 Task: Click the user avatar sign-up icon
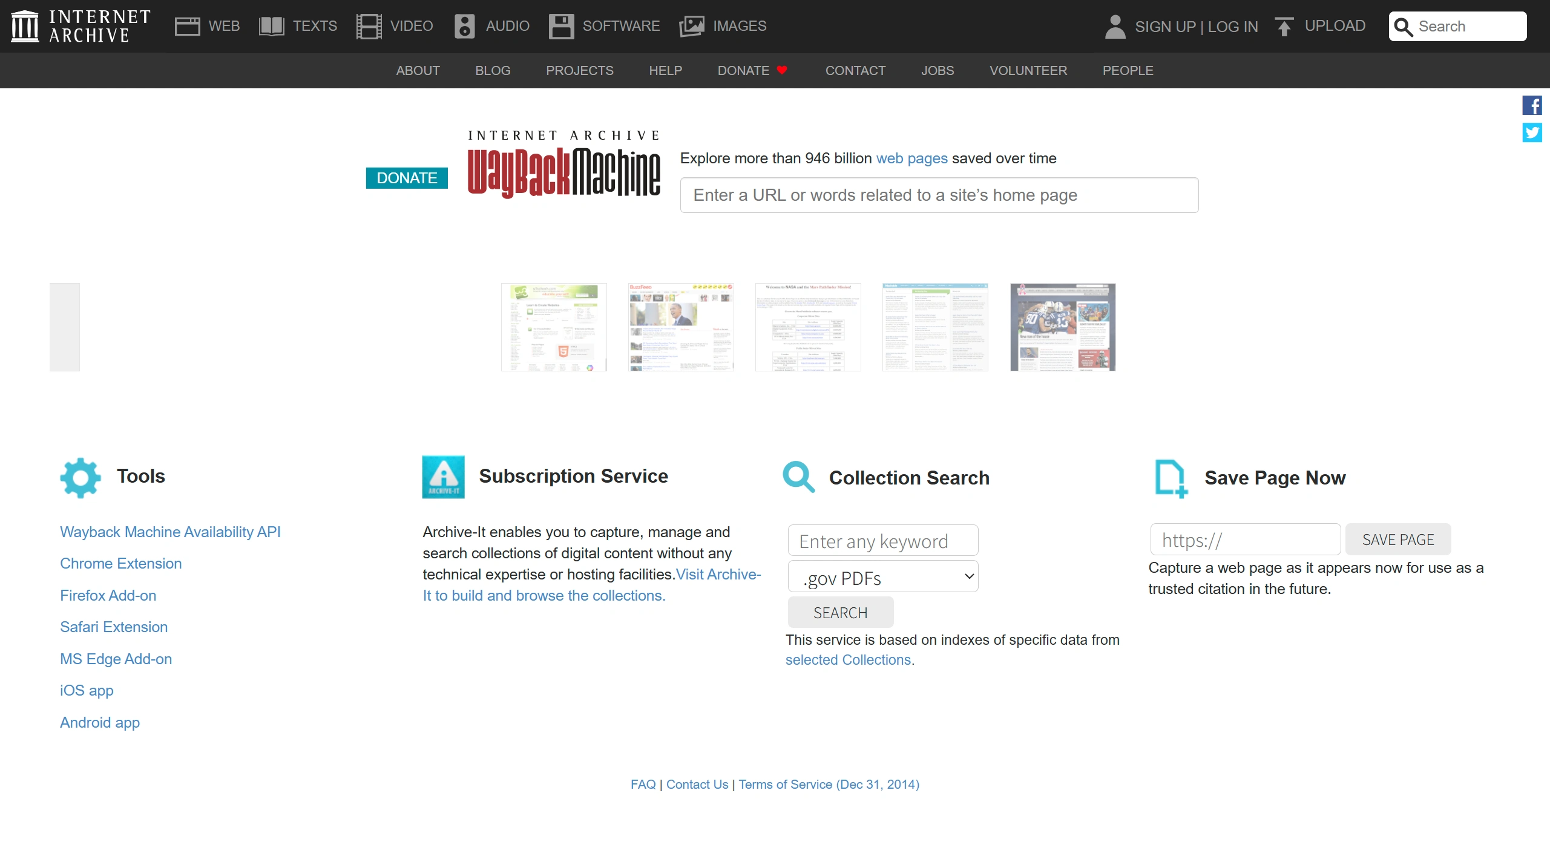(1115, 27)
